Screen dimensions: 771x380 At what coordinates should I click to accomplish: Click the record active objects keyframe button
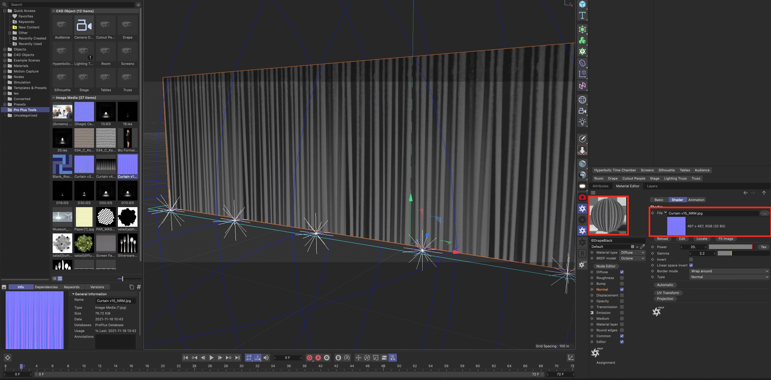310,358
